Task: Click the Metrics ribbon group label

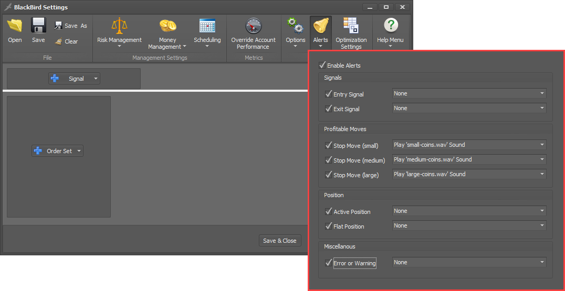Action: coord(254,58)
